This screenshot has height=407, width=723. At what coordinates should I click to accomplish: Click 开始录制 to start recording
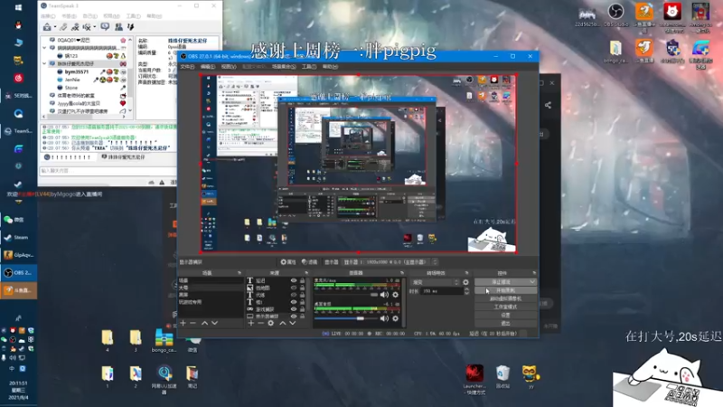pyautogui.click(x=506, y=290)
